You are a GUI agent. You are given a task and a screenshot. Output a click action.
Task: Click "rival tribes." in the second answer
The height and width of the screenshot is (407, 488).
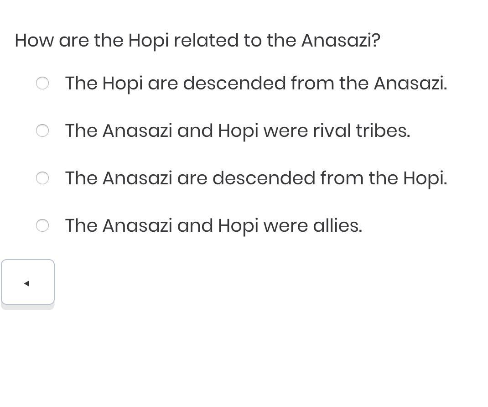[x=361, y=131]
